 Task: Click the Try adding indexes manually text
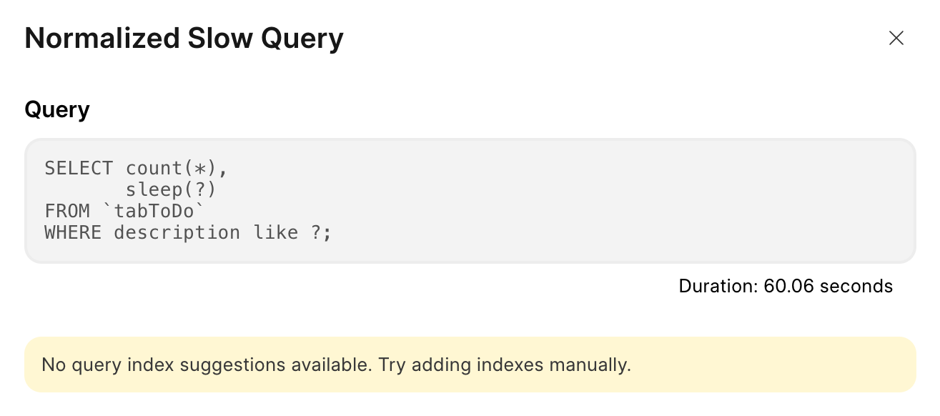click(x=505, y=365)
